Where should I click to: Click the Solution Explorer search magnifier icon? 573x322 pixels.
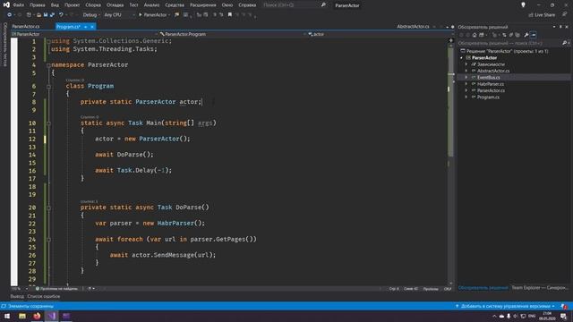click(x=564, y=43)
